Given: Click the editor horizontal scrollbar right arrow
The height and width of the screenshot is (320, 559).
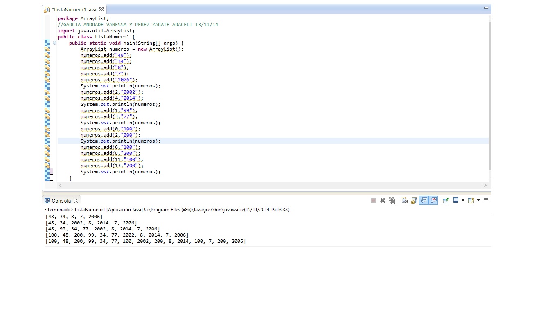Looking at the screenshot, I should click(x=485, y=185).
